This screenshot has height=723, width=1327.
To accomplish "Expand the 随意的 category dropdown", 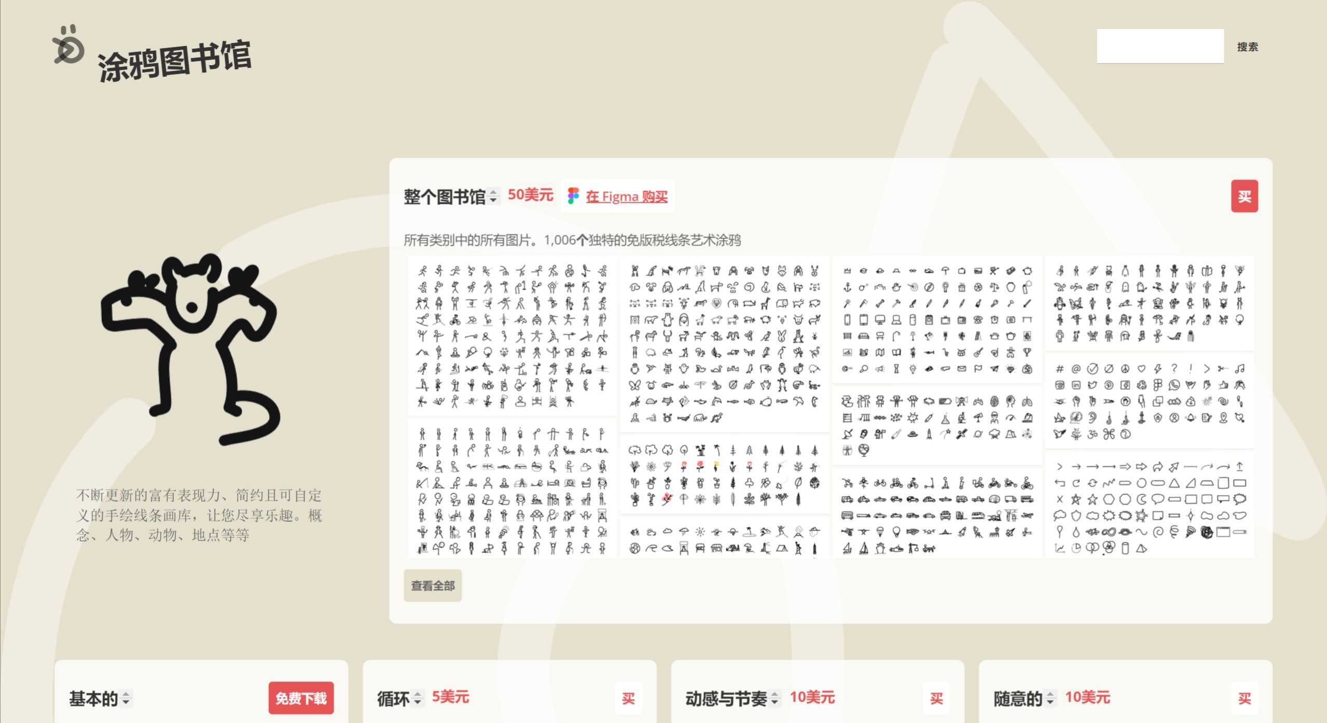I will pyautogui.click(x=1050, y=698).
